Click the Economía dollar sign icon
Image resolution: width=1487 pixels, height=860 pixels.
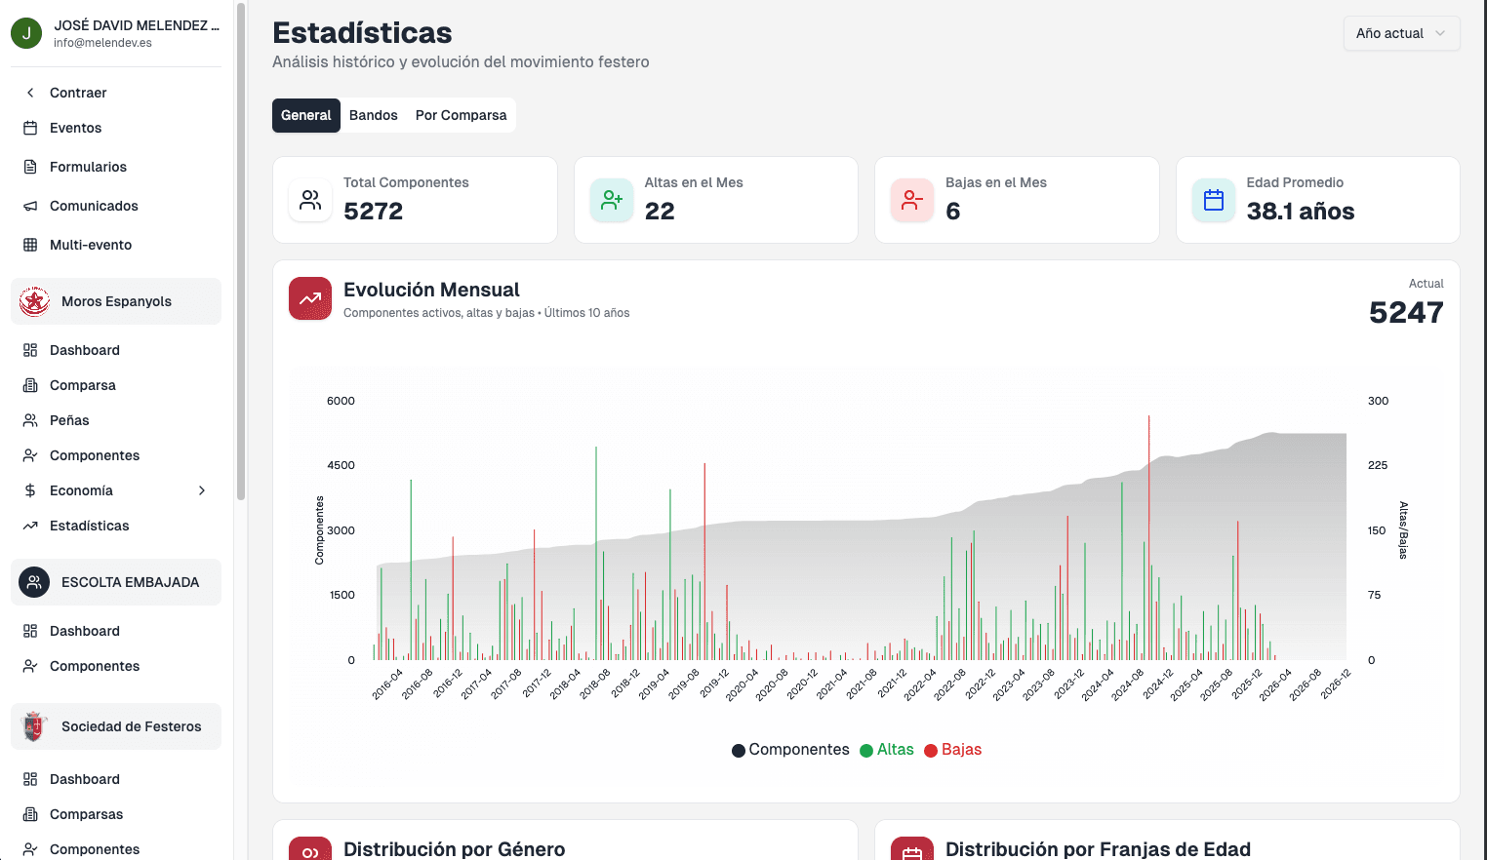click(x=30, y=490)
